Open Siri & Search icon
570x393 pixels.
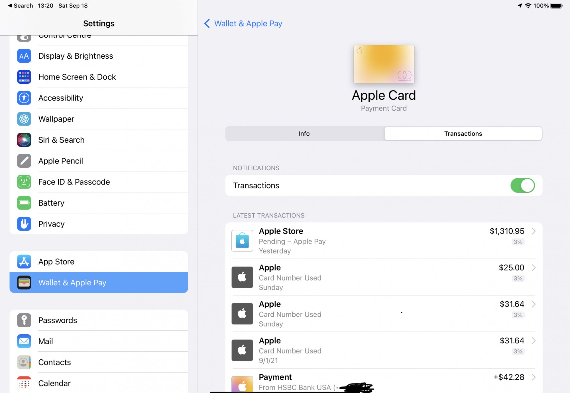[24, 140]
